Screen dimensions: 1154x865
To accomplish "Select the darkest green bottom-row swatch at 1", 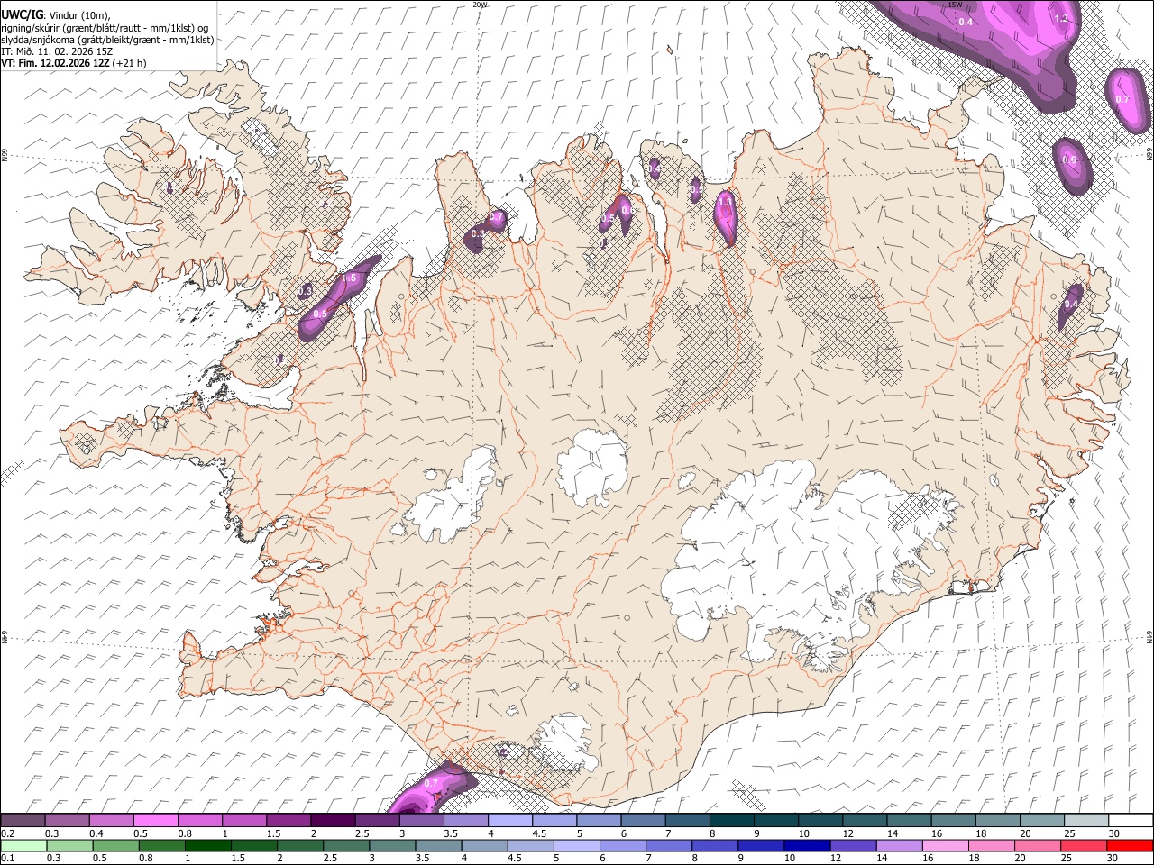I will [x=208, y=845].
